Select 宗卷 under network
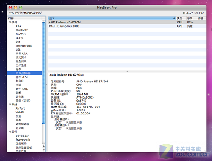 coord(18,120)
